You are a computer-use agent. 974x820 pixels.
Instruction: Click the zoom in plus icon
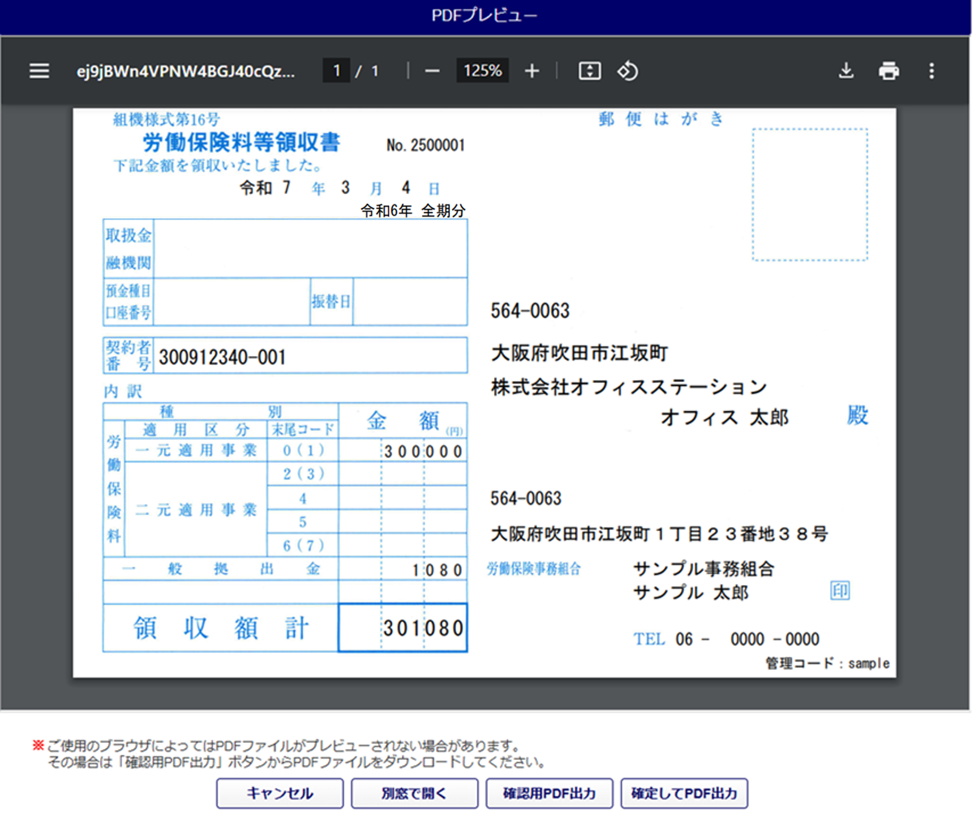pos(531,71)
